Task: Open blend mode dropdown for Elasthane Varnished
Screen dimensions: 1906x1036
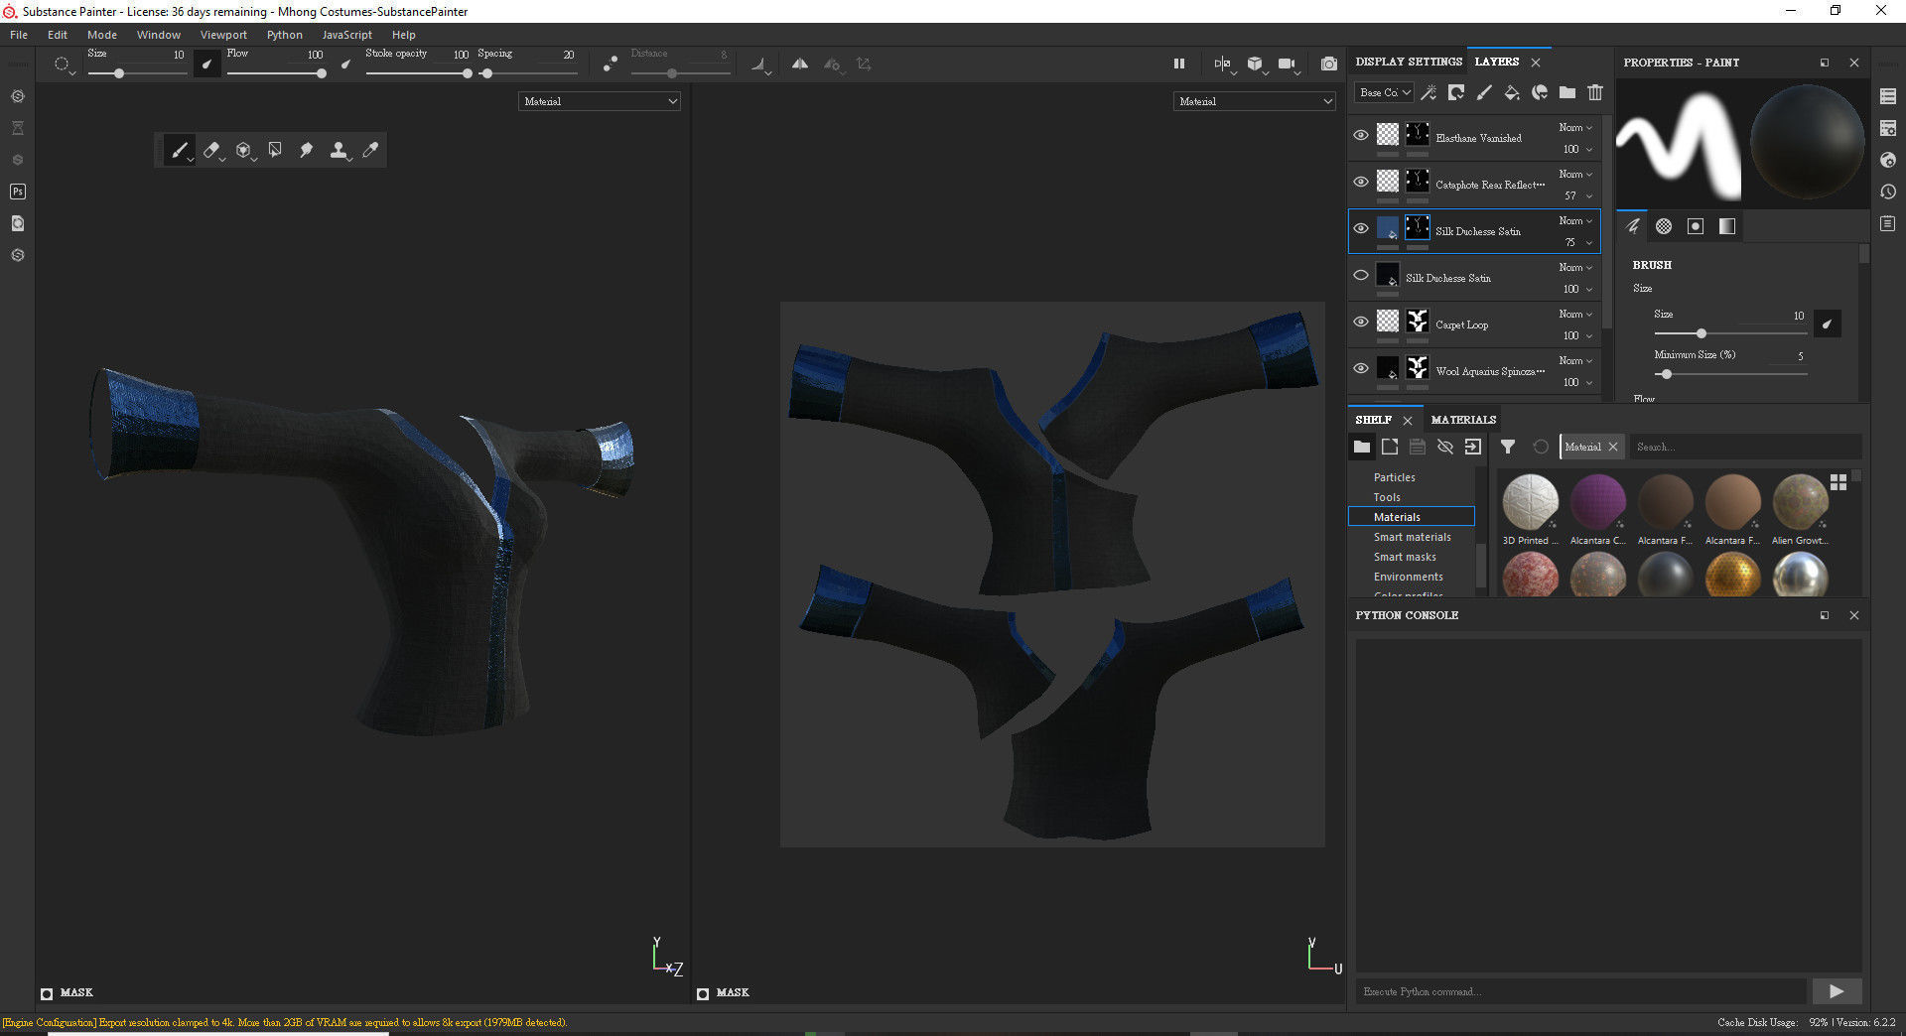Action: coord(1575,127)
